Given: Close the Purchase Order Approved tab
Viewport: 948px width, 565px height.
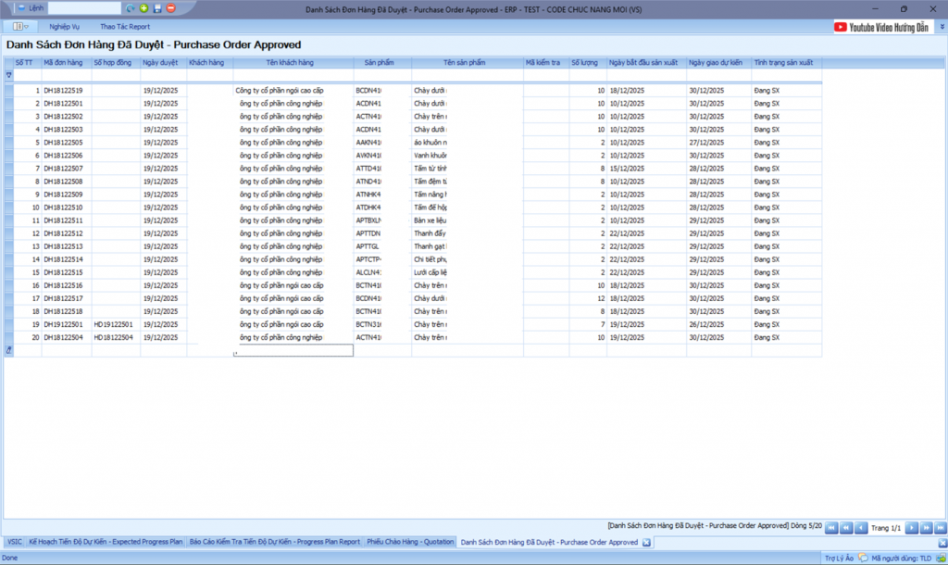Looking at the screenshot, I should click(x=646, y=542).
